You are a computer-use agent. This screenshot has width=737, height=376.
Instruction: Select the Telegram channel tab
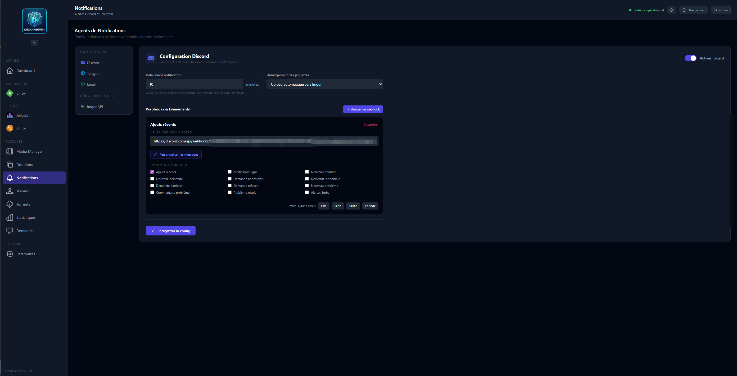click(x=94, y=73)
